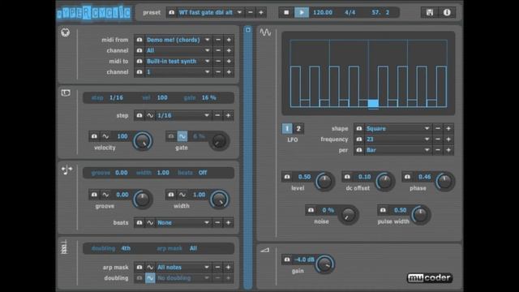Click the MIDI learn icon for shape
The height and width of the screenshot is (292, 519).
pos(359,128)
